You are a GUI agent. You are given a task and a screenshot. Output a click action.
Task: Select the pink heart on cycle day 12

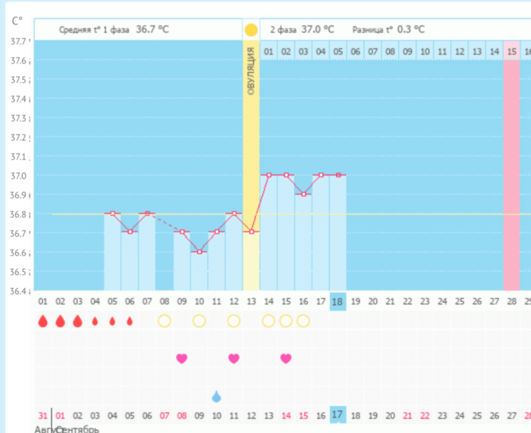tap(234, 358)
